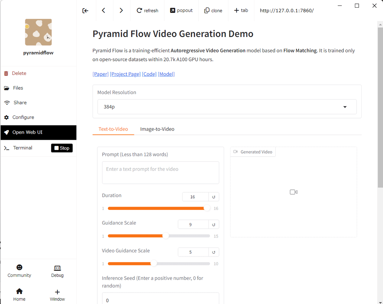This screenshot has height=304, width=383.
Task: Stop the running Terminal process
Action: 62,148
